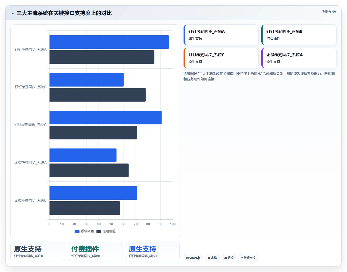Click the dark bar for 钉钉考勤同步_系统C

coord(93,132)
